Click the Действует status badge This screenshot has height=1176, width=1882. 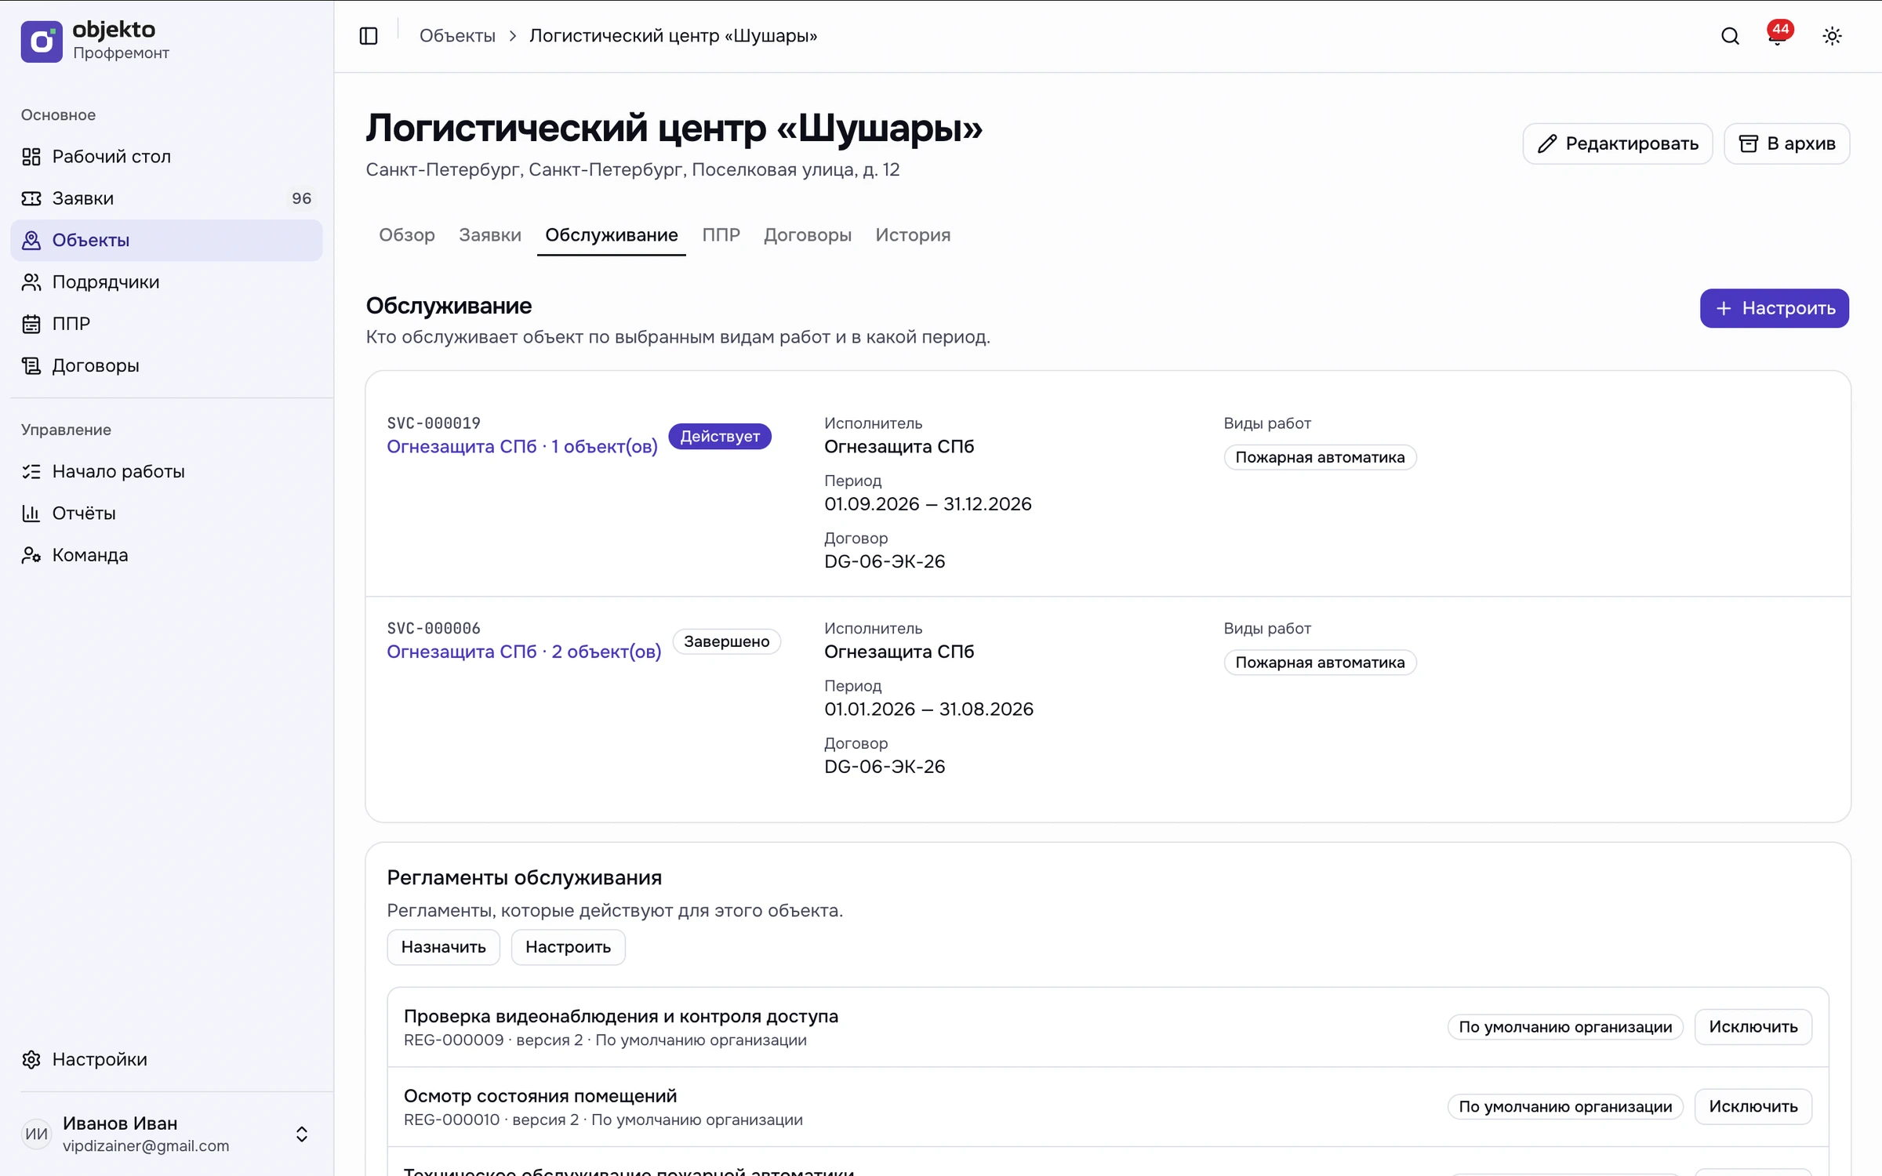click(x=719, y=437)
